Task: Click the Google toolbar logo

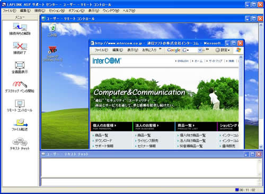Action: [174, 50]
